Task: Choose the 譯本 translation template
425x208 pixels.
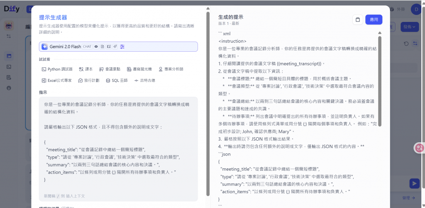Action: (86, 69)
